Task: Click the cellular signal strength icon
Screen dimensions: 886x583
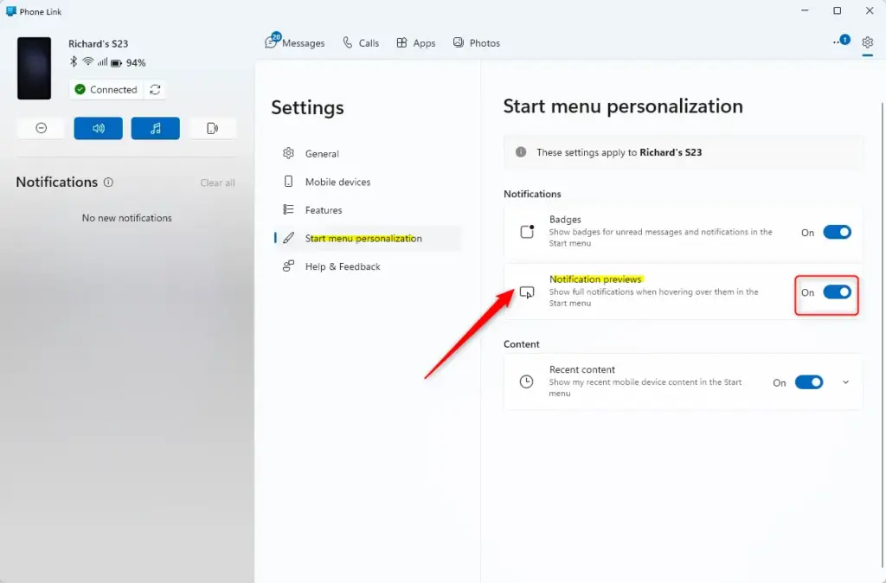Action: point(102,61)
